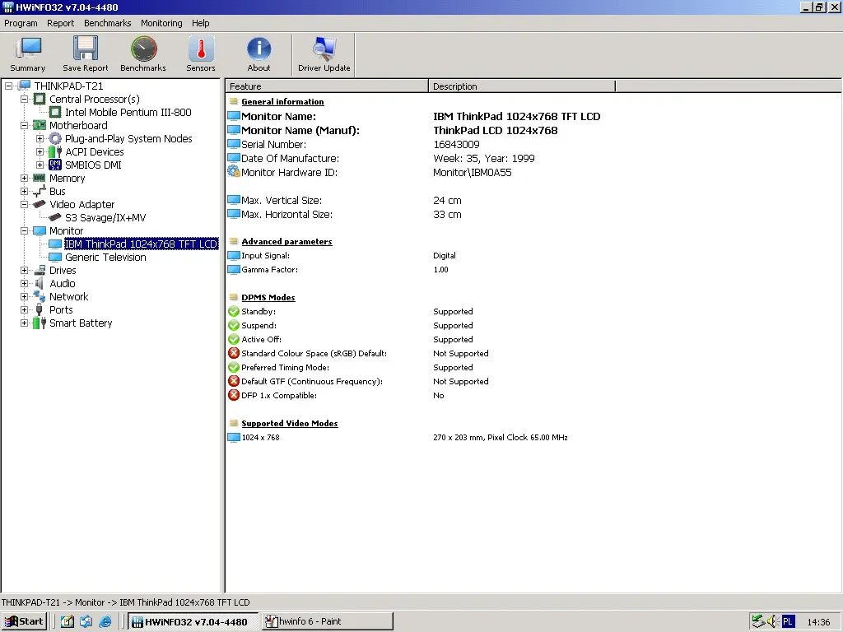This screenshot has height=632, width=843.
Task: Click the Video Adapter card icon
Action: (40, 204)
